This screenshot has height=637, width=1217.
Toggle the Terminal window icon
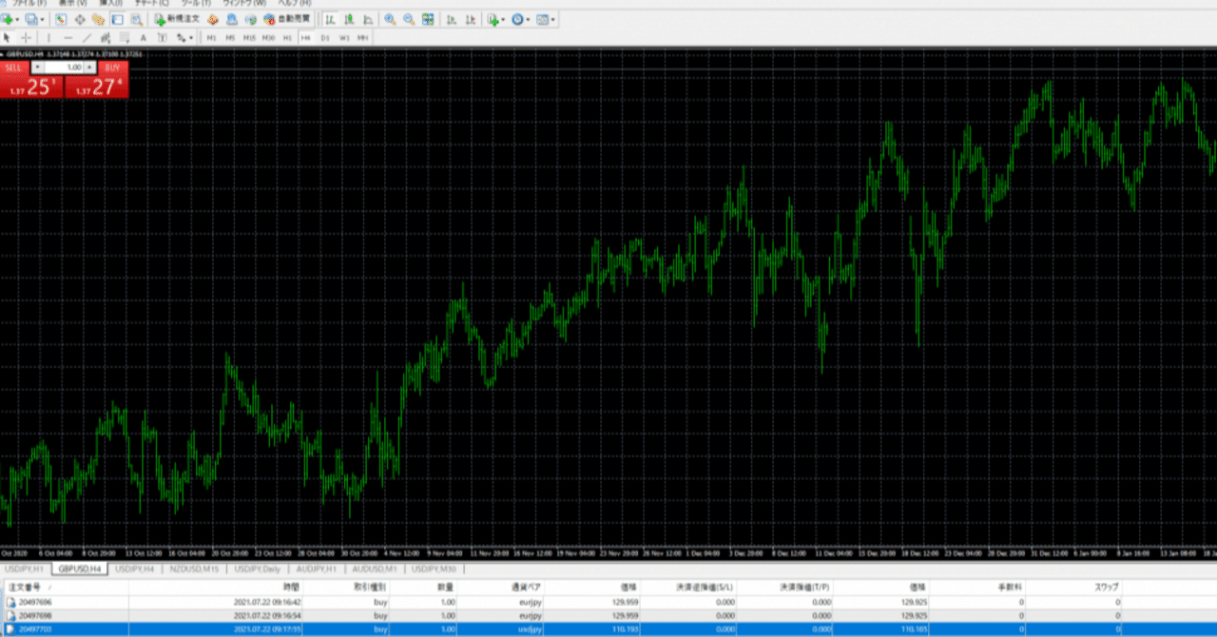click(117, 19)
